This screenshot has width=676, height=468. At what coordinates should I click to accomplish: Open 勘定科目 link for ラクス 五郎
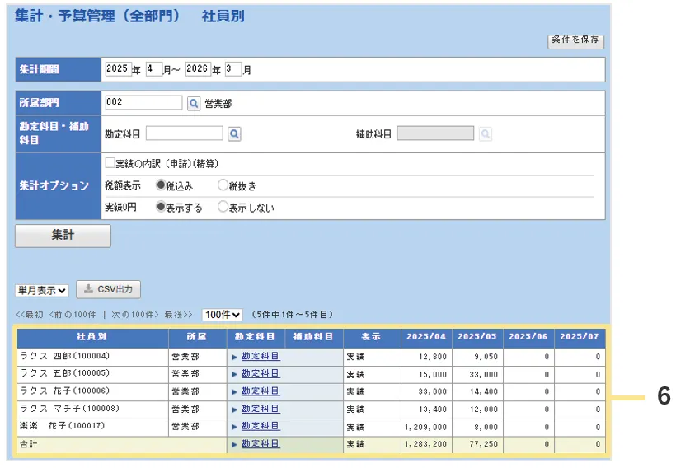(261, 374)
